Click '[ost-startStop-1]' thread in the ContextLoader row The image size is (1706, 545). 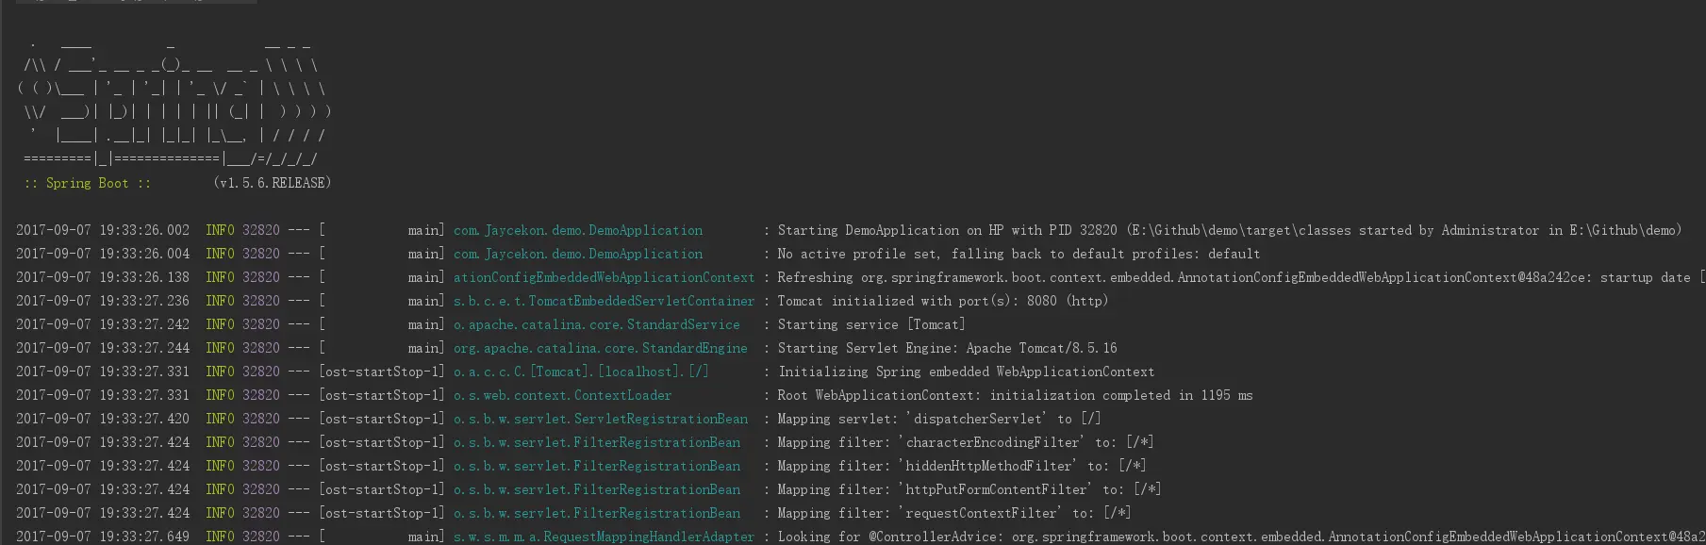pos(382,395)
